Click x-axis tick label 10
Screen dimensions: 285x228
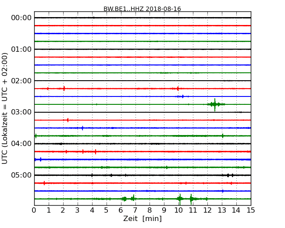tap(178, 210)
